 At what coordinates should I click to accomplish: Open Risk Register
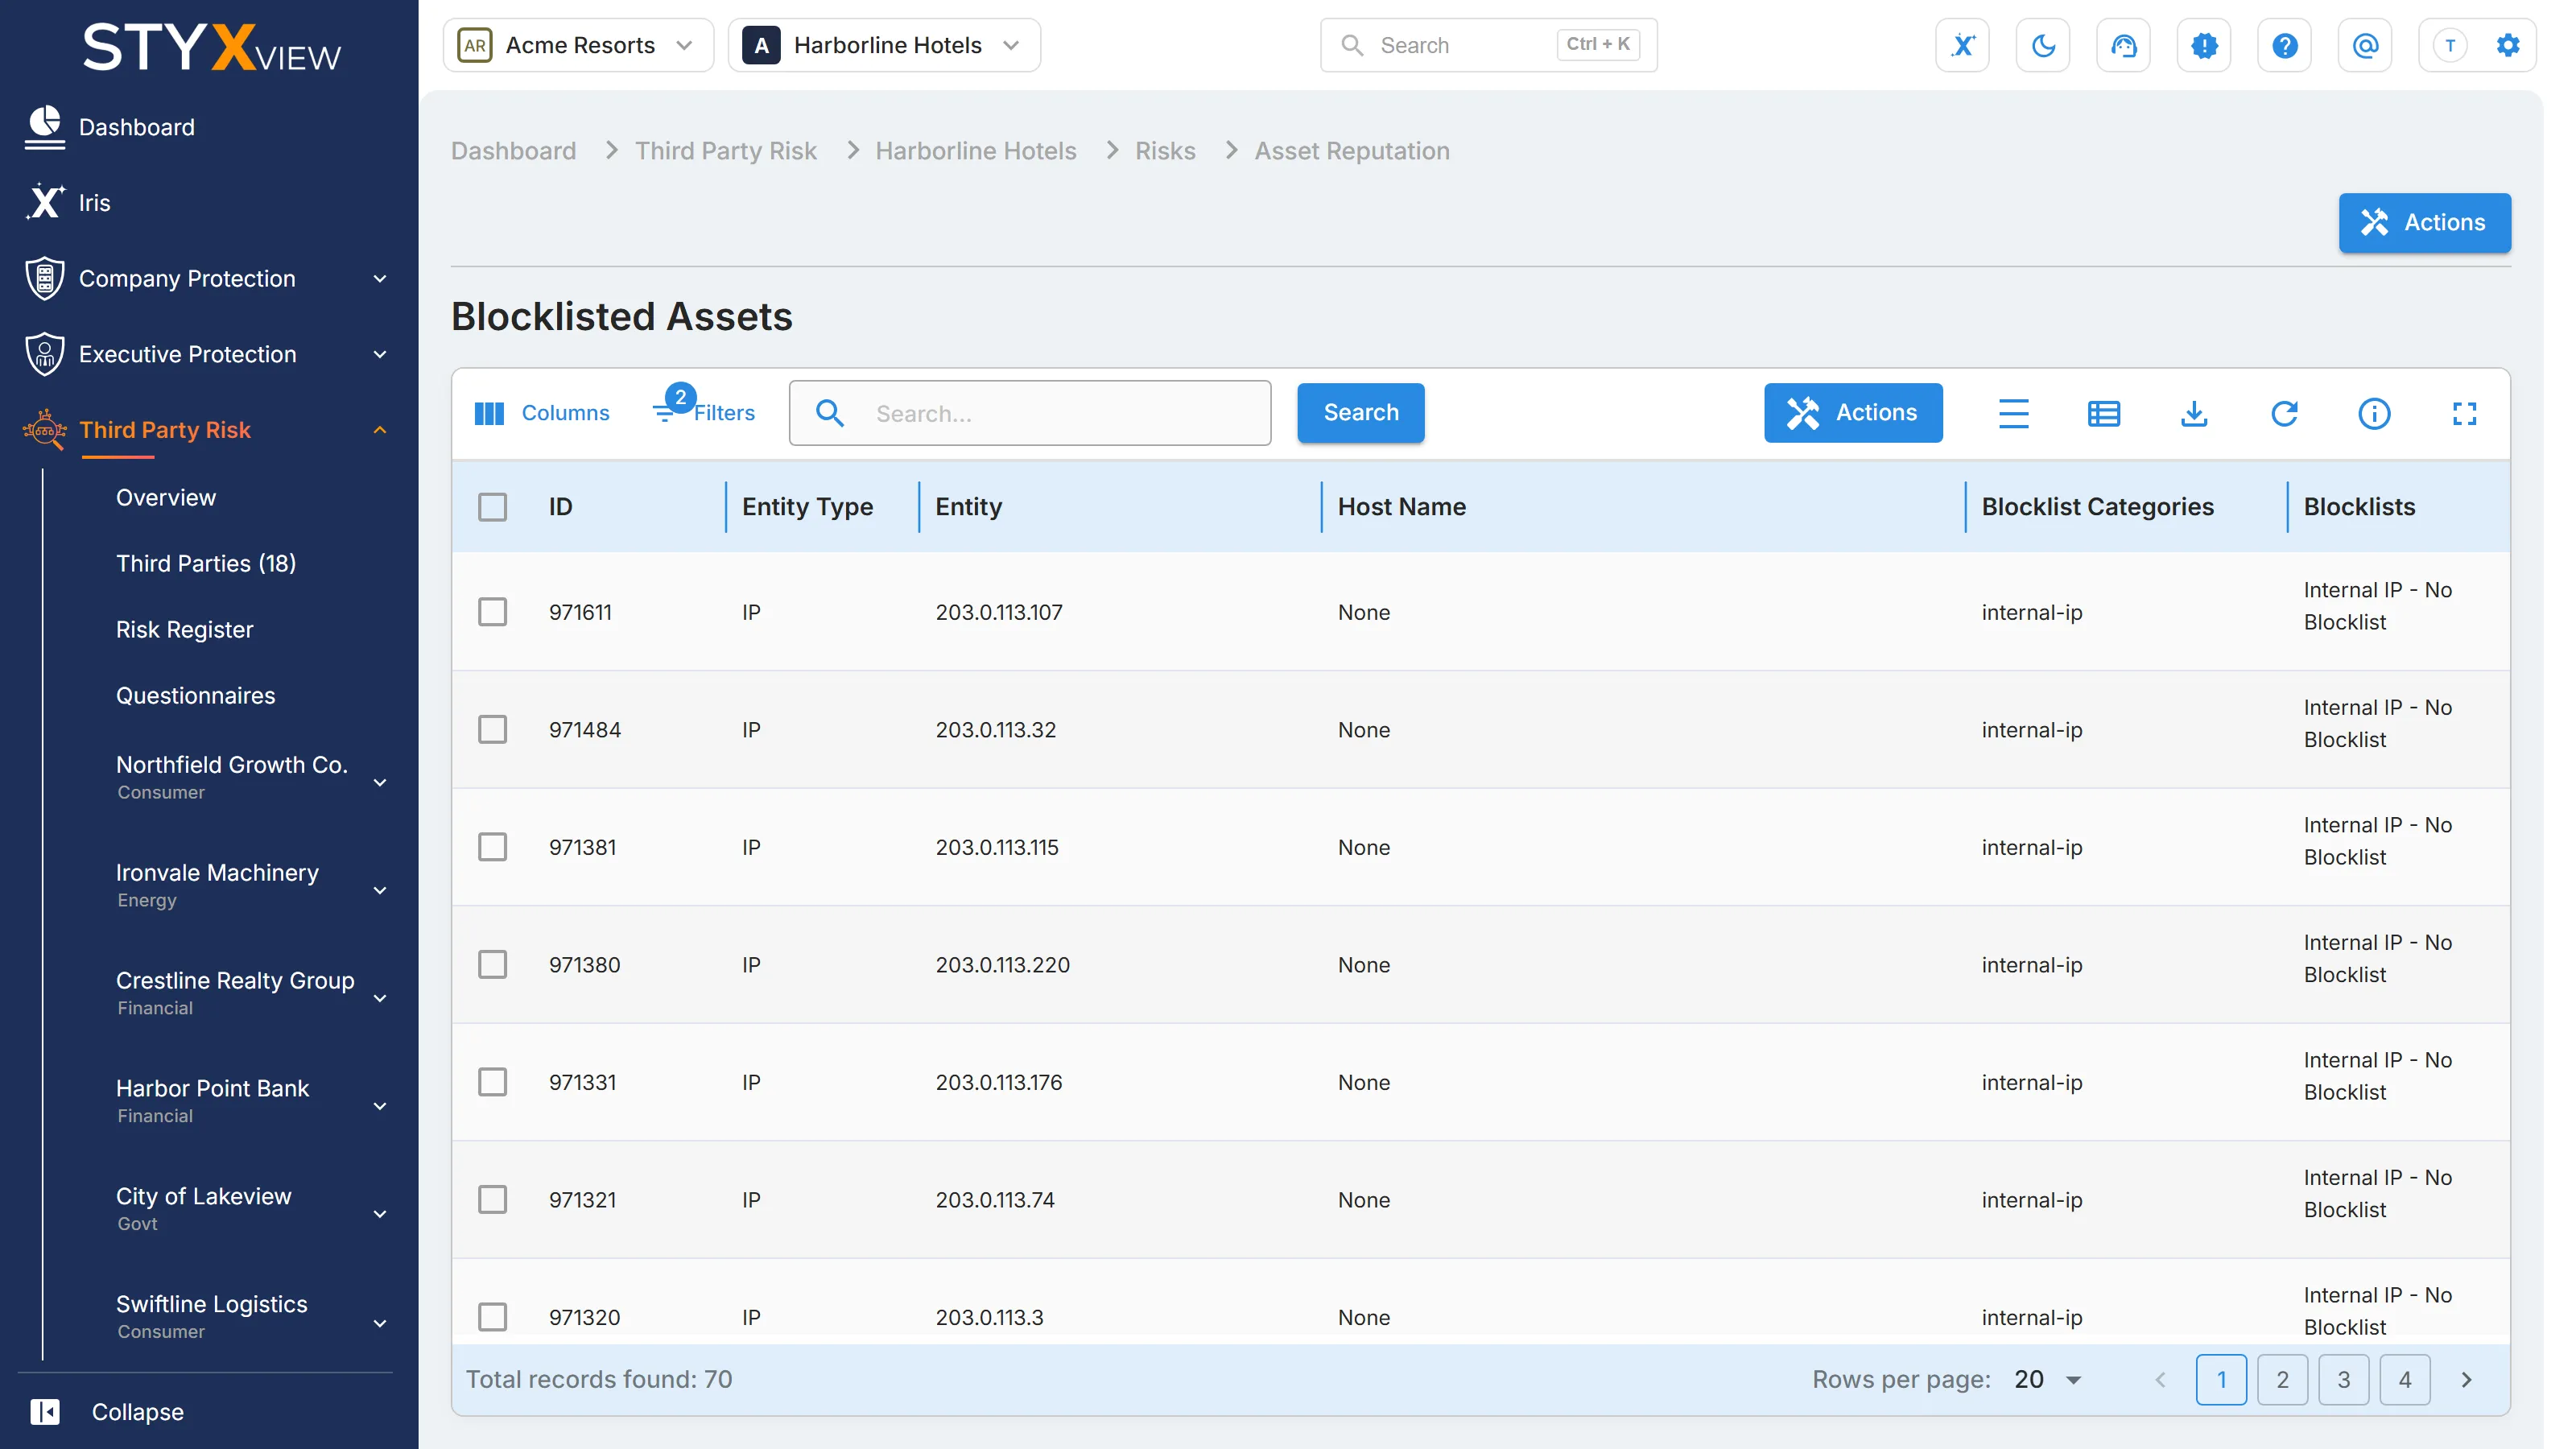[x=185, y=629]
